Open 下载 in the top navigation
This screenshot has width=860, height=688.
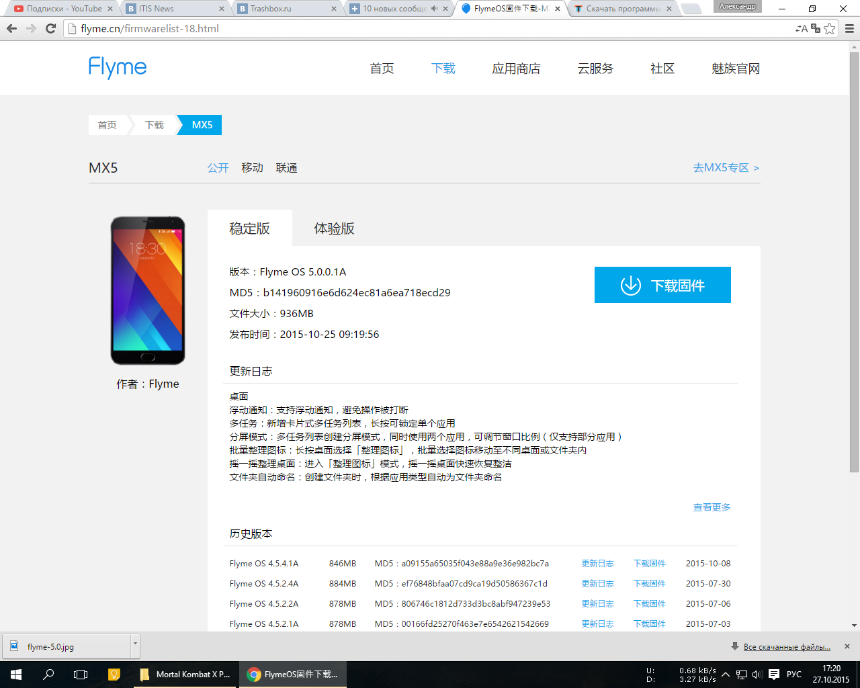(443, 69)
